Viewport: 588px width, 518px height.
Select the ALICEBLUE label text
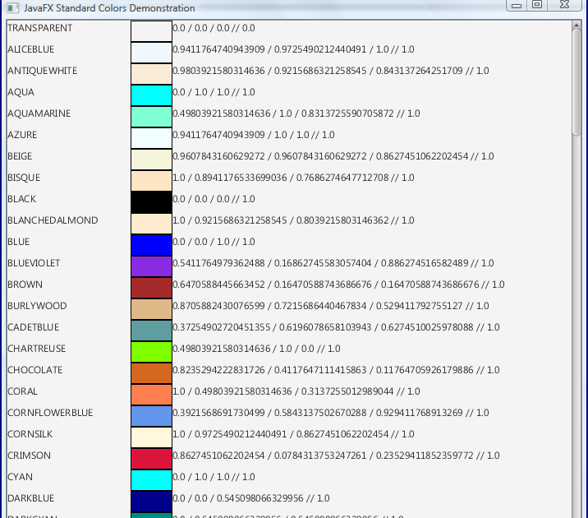coord(31,49)
